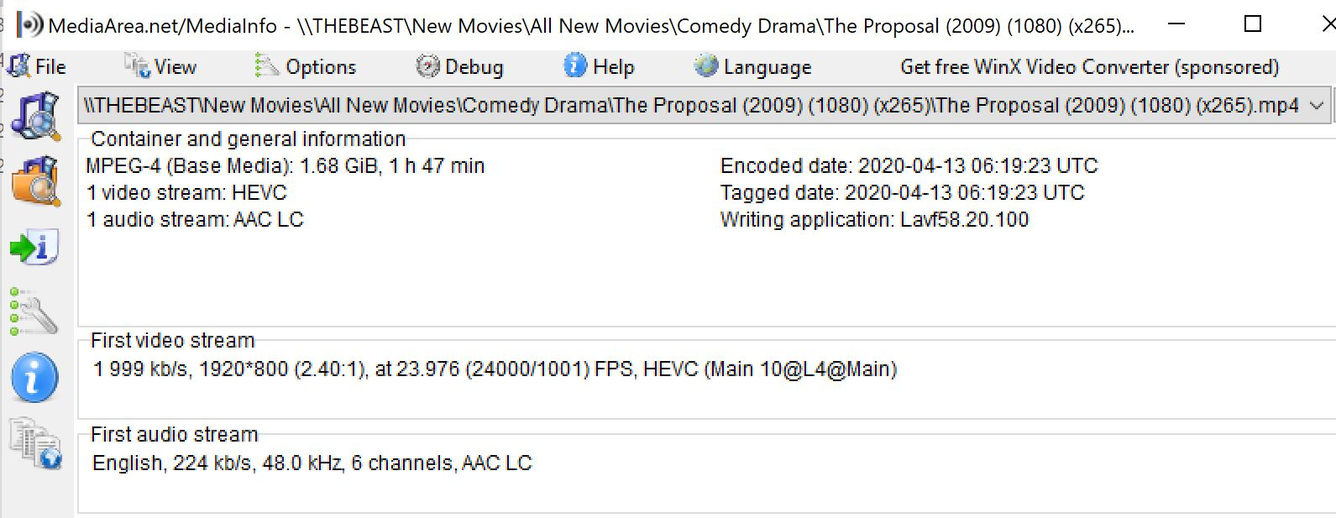Open the View menu
The image size is (1336, 518).
[x=161, y=66]
